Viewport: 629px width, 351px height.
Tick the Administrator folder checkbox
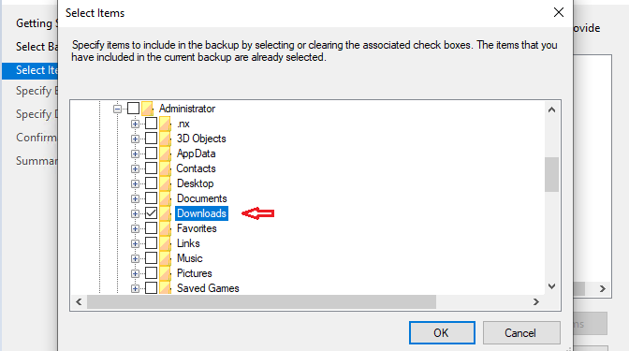click(133, 109)
